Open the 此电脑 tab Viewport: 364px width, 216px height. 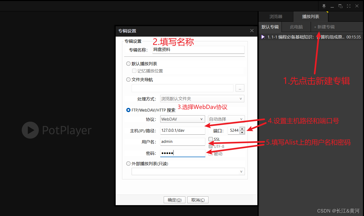pyautogui.click(x=296, y=27)
